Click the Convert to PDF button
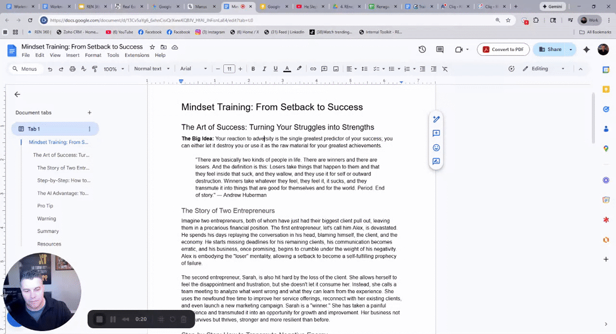This screenshot has width=616, height=334. (x=504, y=49)
